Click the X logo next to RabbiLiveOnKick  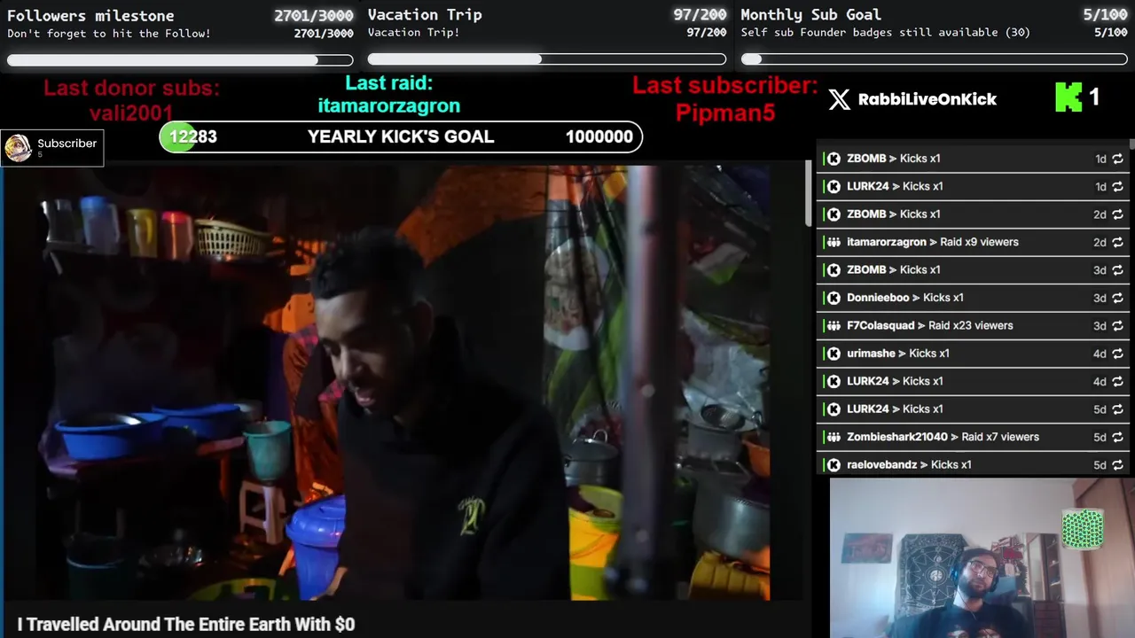(839, 99)
